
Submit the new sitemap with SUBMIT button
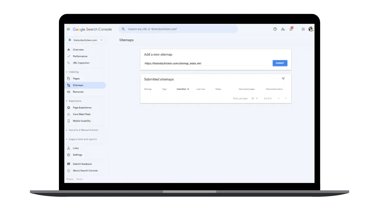[x=280, y=63]
